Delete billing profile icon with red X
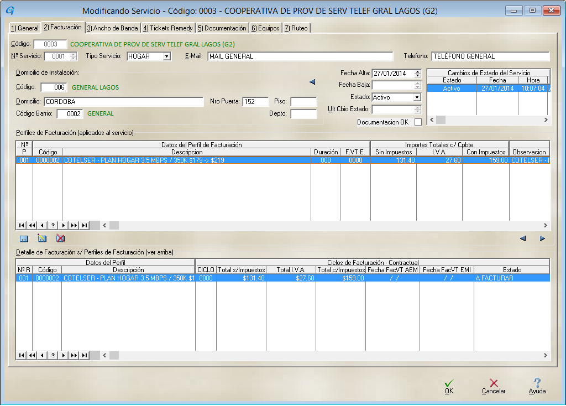Image resolution: width=566 pixels, height=406 pixels. point(61,238)
